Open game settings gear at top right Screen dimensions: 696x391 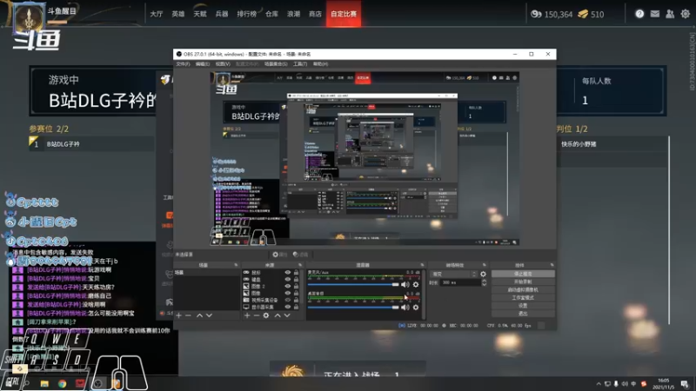686,14
